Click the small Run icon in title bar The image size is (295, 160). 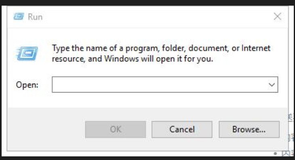(x=19, y=17)
